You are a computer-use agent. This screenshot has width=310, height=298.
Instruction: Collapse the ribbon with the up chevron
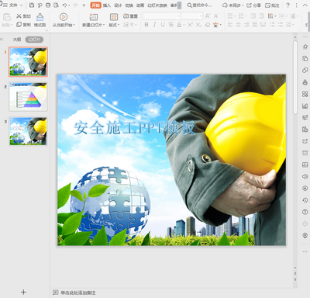(x=305, y=5)
